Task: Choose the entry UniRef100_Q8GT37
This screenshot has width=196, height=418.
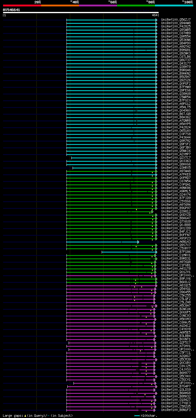Action: (176, 60)
